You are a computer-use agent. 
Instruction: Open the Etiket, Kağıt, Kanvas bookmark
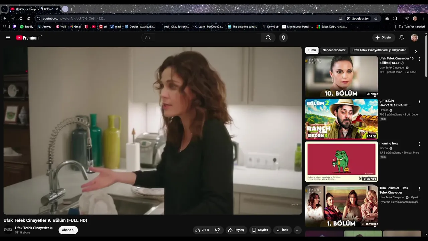point(332,27)
